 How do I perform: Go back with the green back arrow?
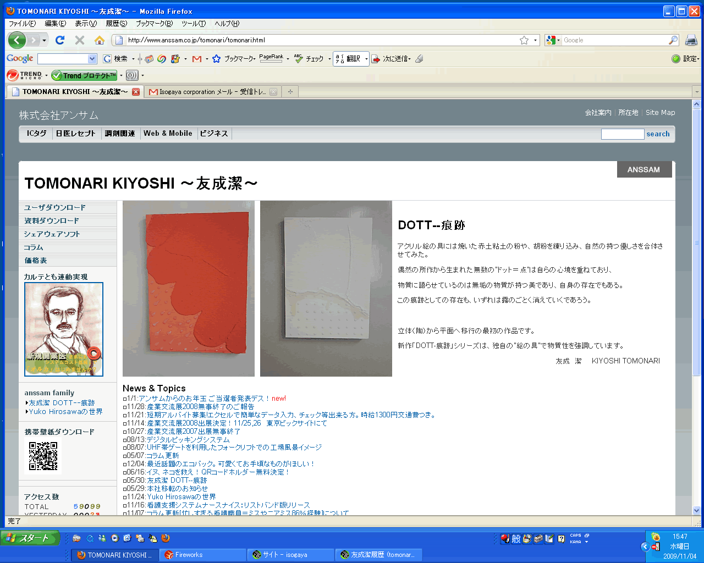coord(17,40)
